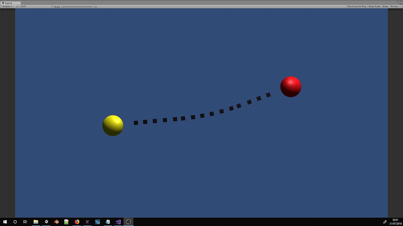Click the red sphere in the Game view
The image size is (403, 226).
[291, 87]
